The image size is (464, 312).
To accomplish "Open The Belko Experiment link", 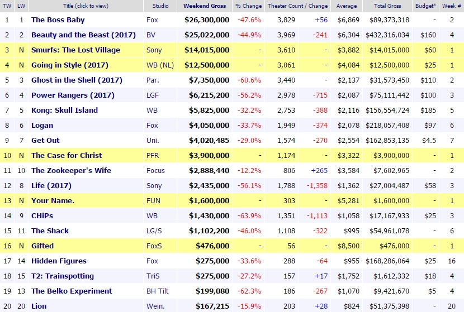I will coord(72,291).
